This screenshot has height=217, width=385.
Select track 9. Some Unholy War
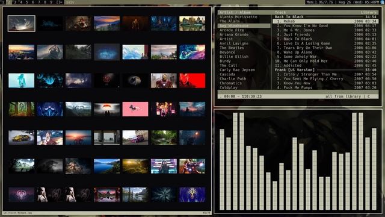[325, 57]
